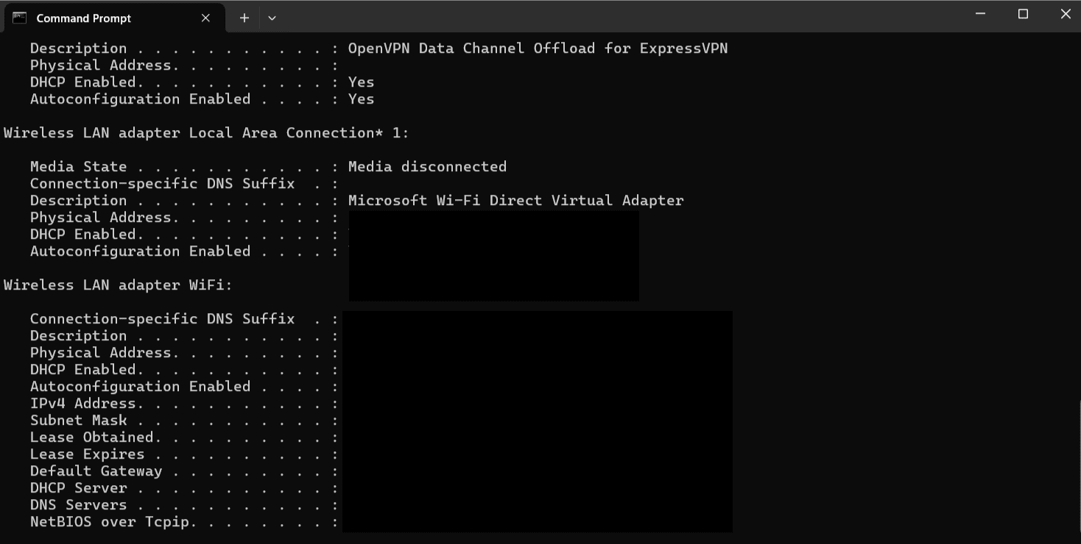Click the 'Wireless LAN adapter Local Area Connection* 1' heading
The height and width of the screenshot is (544, 1081).
(x=205, y=132)
